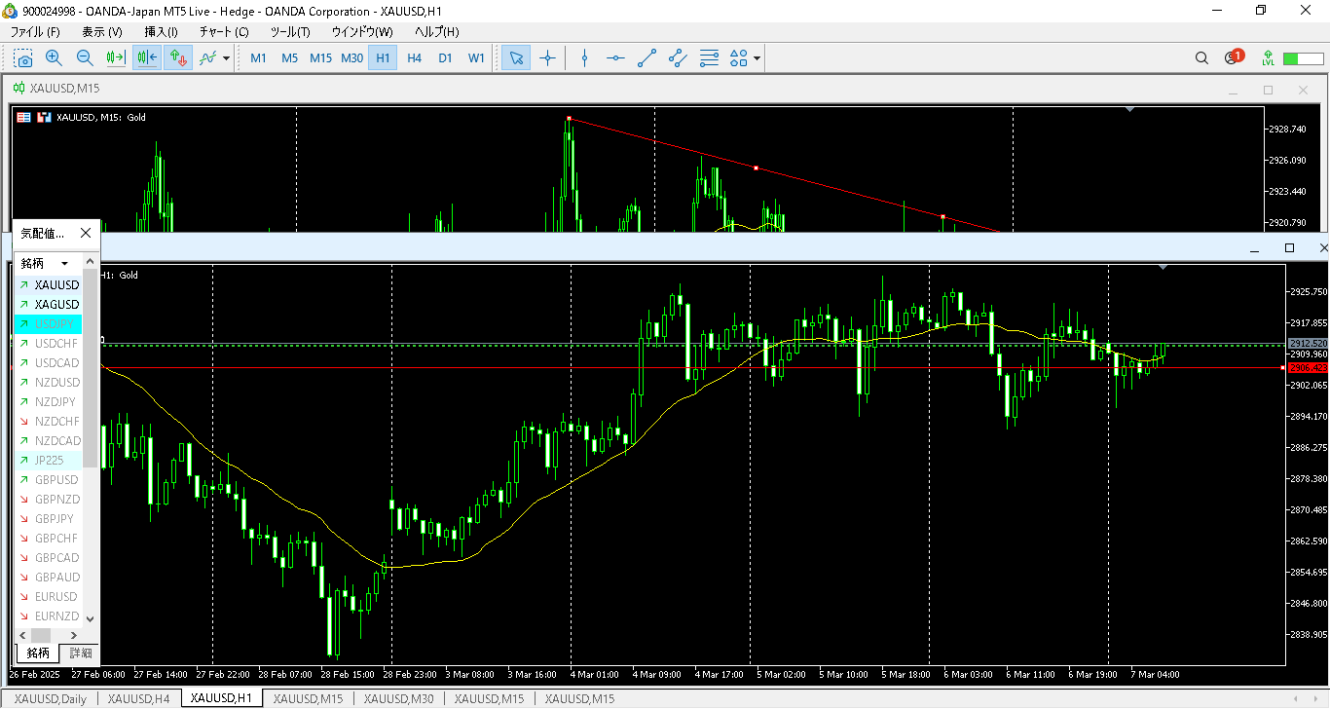Select the M30 timeframe button
Image resolution: width=1330 pixels, height=709 pixels.
pos(351,57)
